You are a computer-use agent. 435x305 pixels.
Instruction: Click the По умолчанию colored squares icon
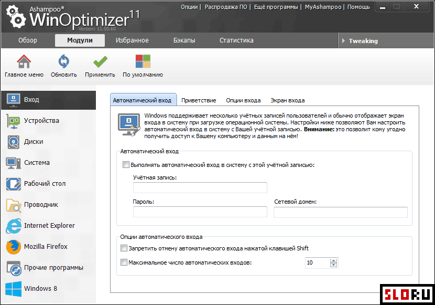pos(143,61)
